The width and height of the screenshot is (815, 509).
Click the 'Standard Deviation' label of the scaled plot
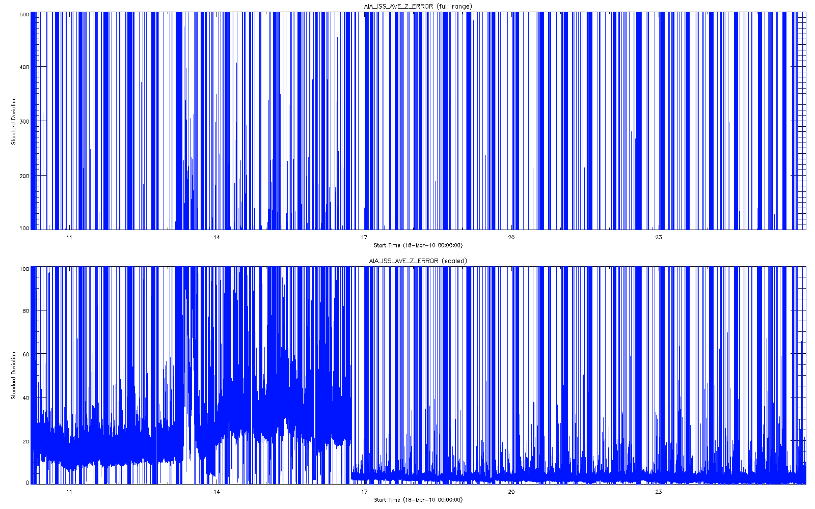pyautogui.click(x=14, y=375)
